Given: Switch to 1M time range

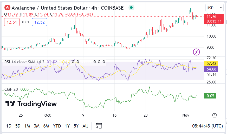Looking at the screenshot, I should click(x=27, y=126).
